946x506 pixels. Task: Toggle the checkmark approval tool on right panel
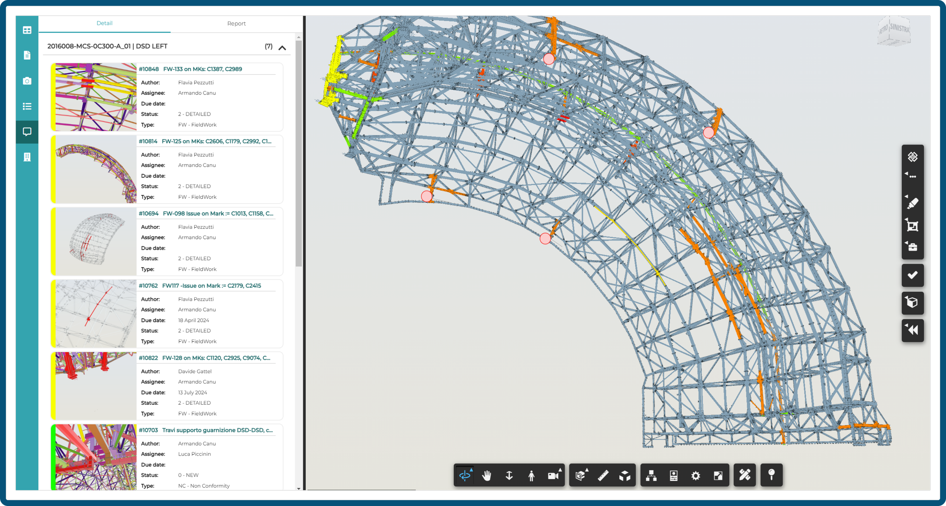pos(913,275)
